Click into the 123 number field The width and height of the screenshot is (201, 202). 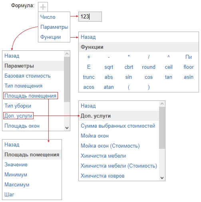(90, 16)
